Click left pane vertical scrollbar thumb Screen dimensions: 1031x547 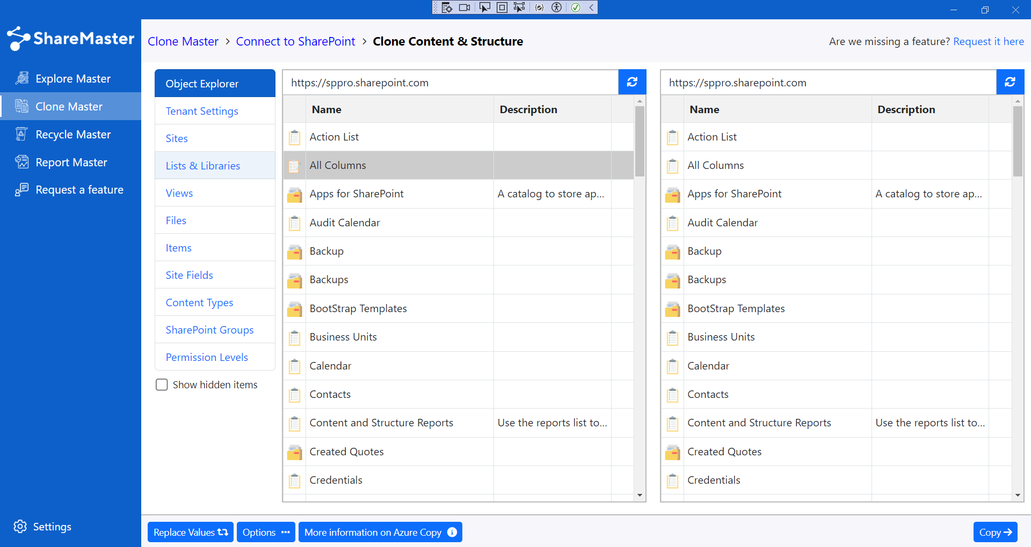tap(640, 141)
